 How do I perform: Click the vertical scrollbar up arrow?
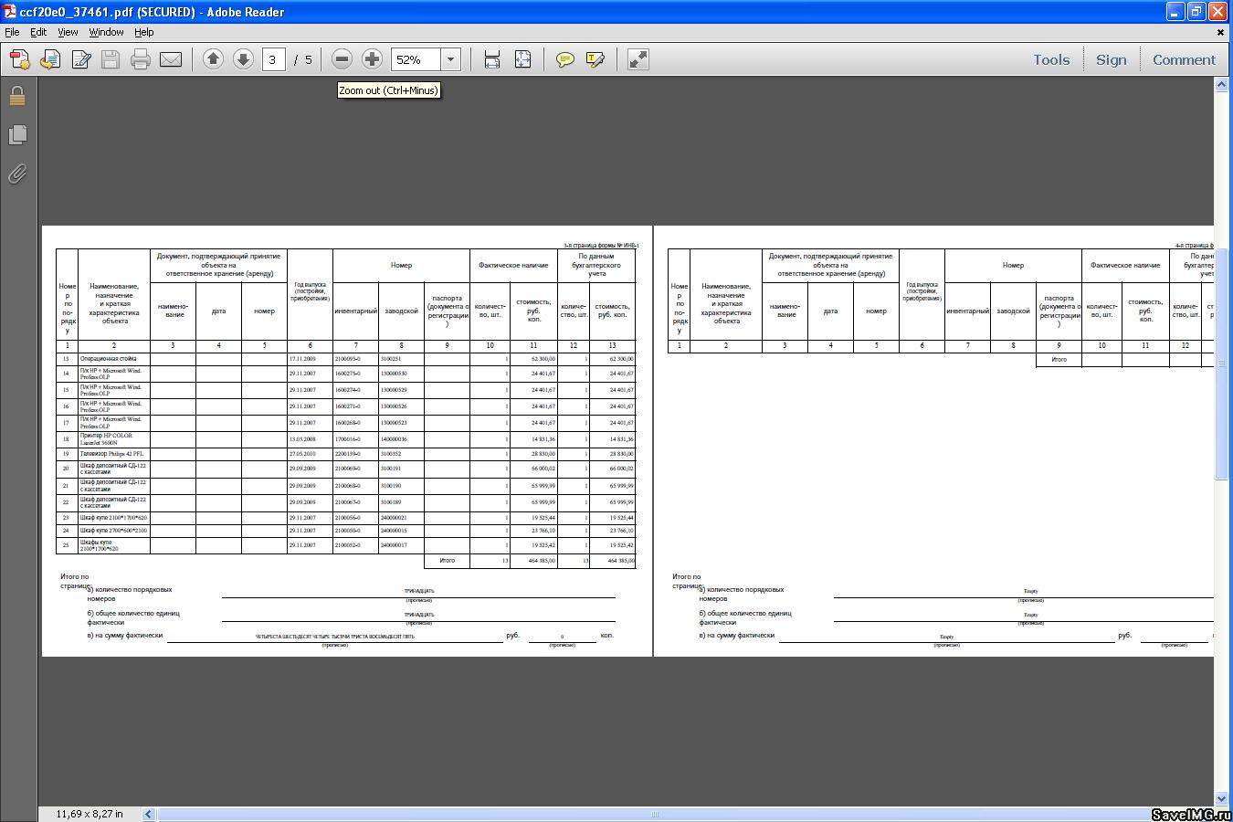[x=1221, y=84]
